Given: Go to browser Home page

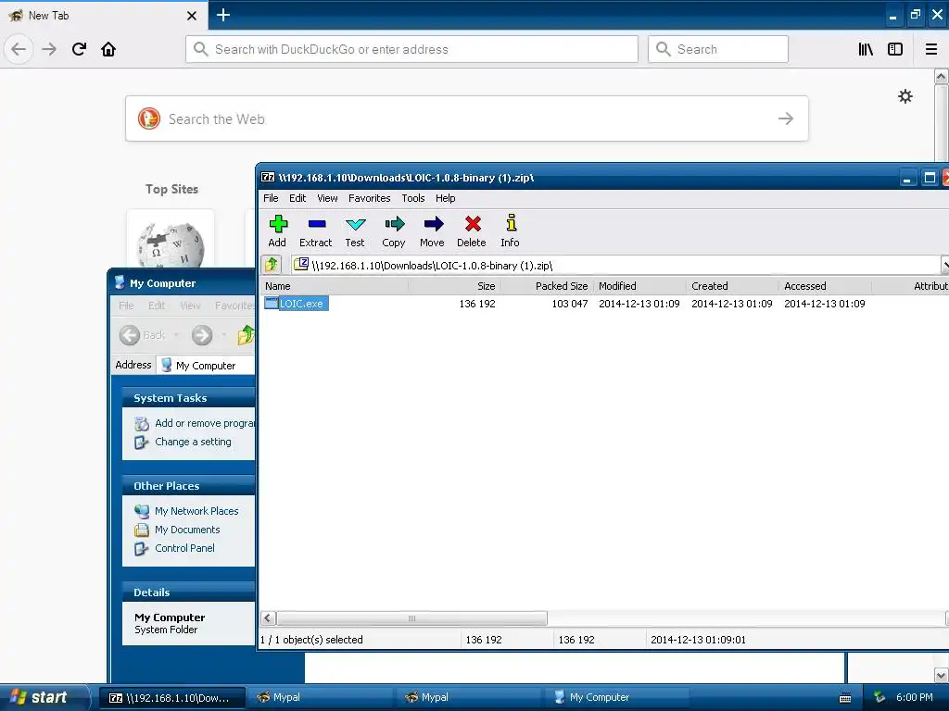Looking at the screenshot, I should click(x=108, y=49).
